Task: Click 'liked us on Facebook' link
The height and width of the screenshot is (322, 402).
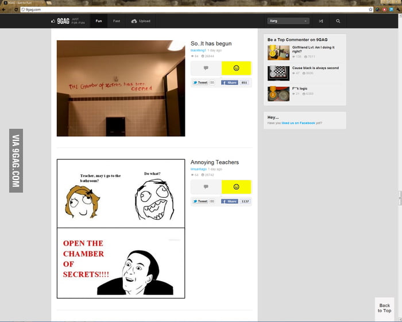Action: pyautogui.click(x=298, y=123)
